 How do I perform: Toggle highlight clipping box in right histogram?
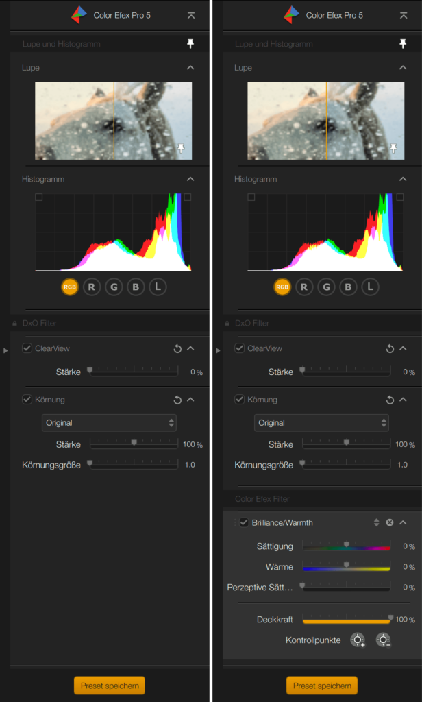(400, 197)
